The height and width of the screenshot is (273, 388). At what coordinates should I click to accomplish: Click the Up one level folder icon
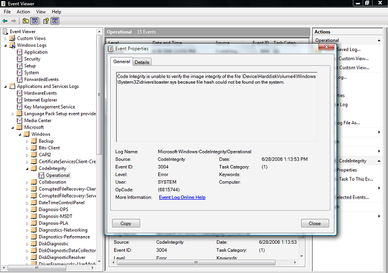coord(26,21)
